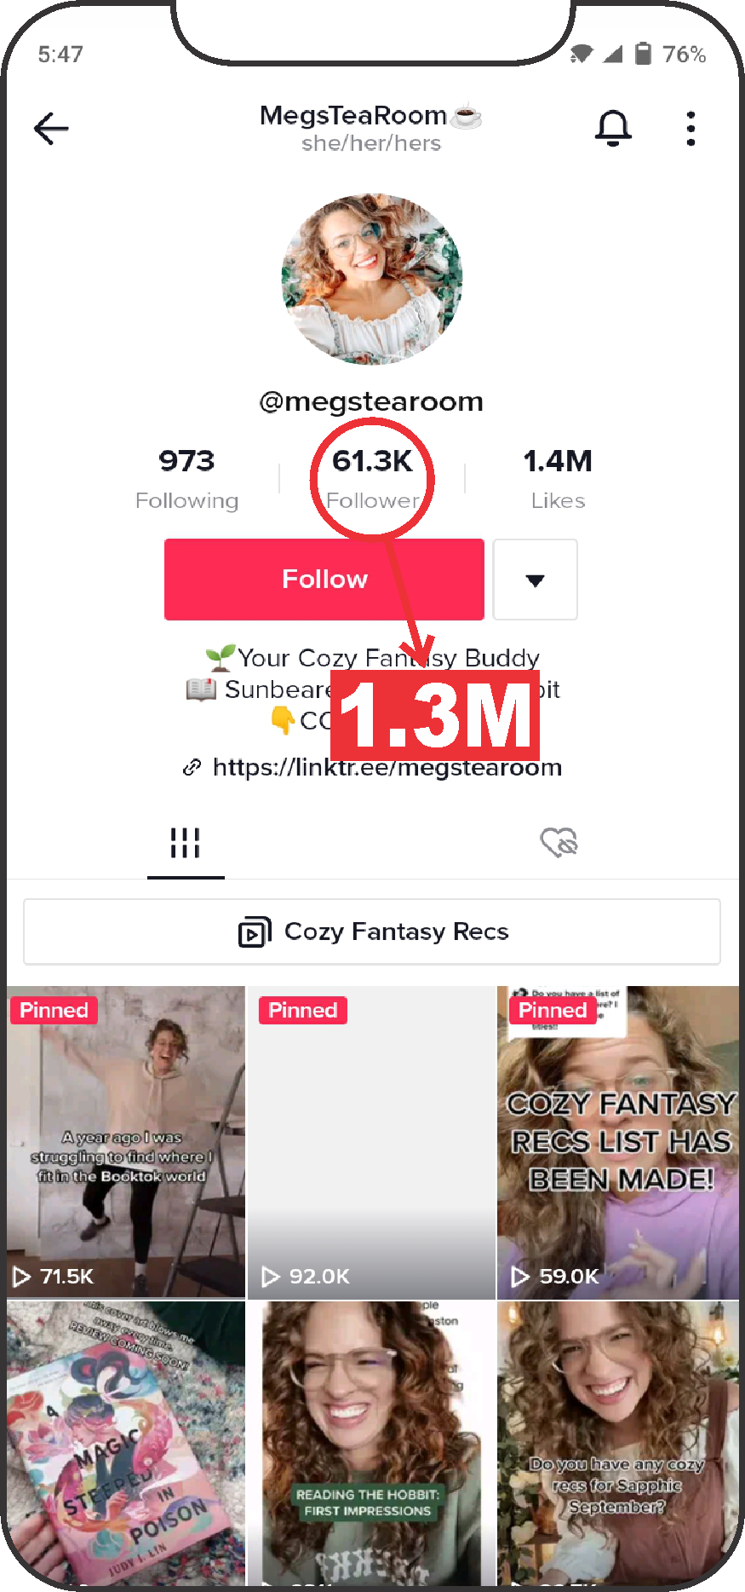Tap the MegsTeaRoom profile picture

[372, 279]
